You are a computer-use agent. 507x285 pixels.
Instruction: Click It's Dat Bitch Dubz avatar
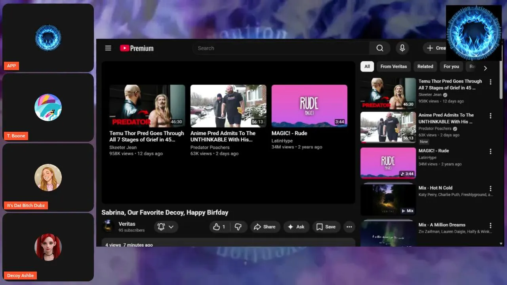[48, 177]
